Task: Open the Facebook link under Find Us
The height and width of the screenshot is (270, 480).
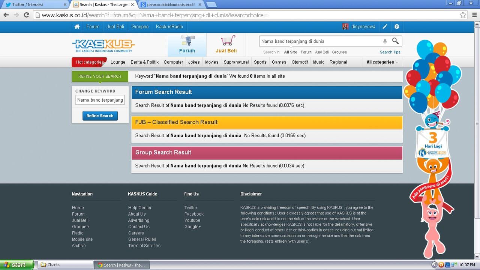Action: coord(194,214)
